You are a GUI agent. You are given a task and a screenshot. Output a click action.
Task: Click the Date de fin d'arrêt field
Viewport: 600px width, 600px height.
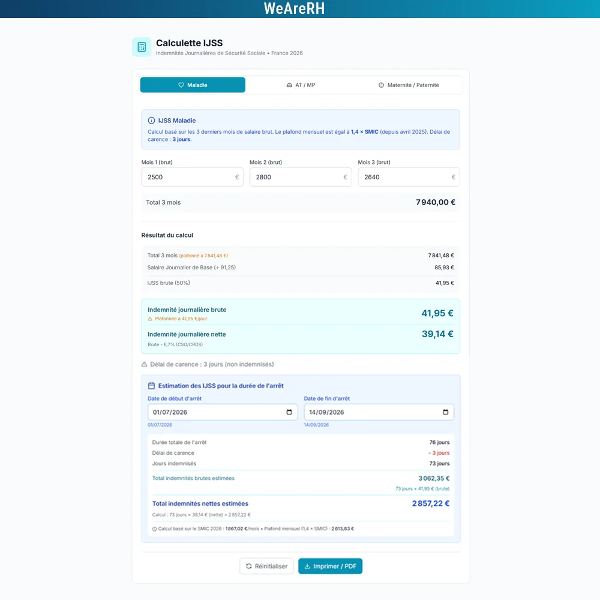pos(379,412)
